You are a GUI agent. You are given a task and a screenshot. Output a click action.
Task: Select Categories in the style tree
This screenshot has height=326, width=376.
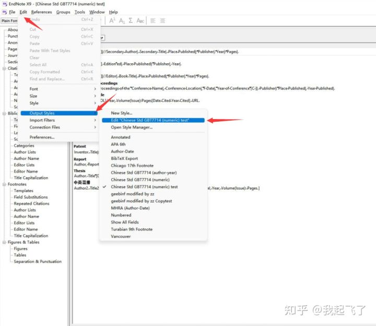[x=24, y=146]
